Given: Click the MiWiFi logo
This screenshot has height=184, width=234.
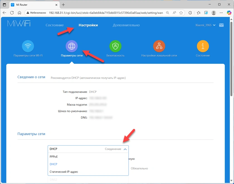Looking at the screenshot, I should pos(19,24).
